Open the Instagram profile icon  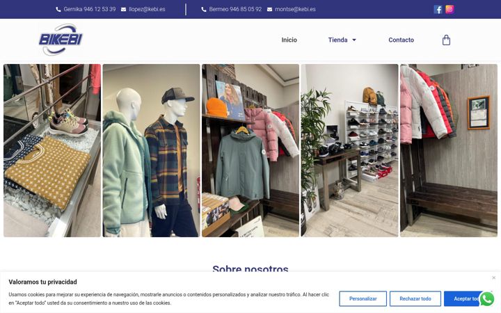[450, 9]
